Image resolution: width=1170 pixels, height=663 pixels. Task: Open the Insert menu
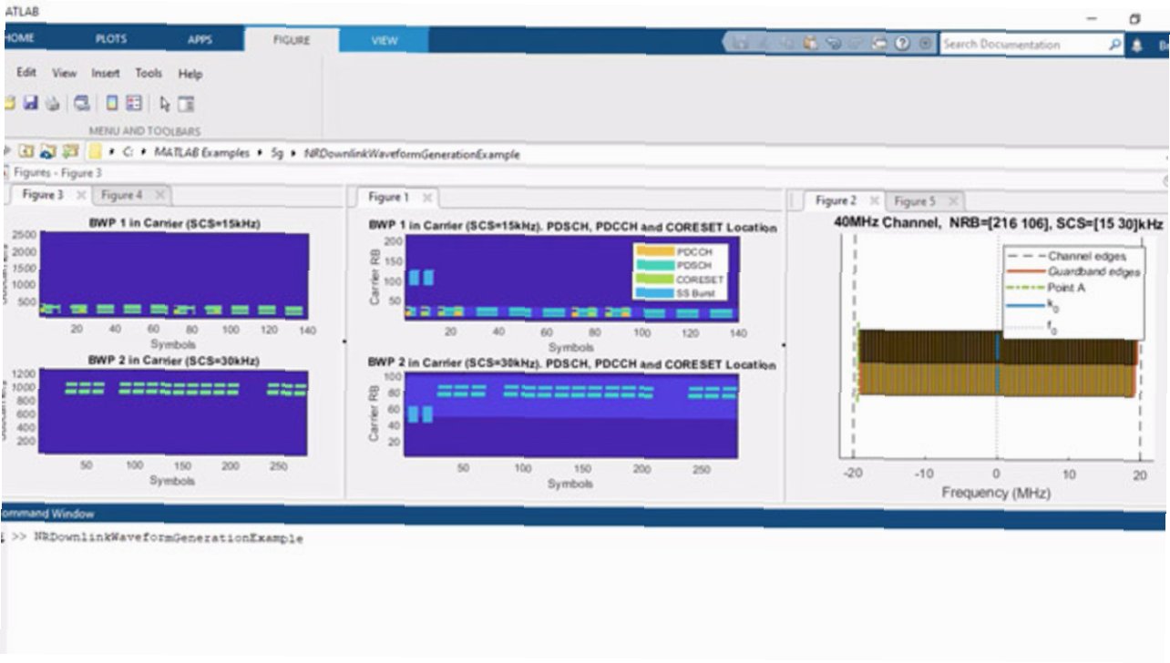(x=106, y=73)
